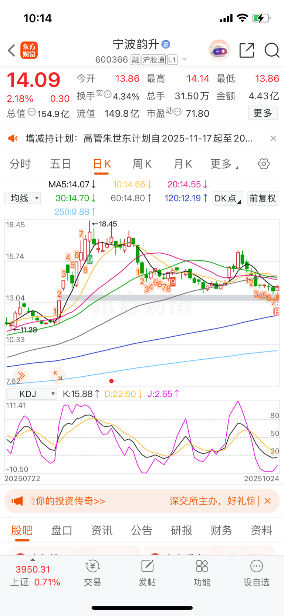Tap 上证 index 3950.31 ticker
This screenshot has width=284, height=616.
coord(35,576)
